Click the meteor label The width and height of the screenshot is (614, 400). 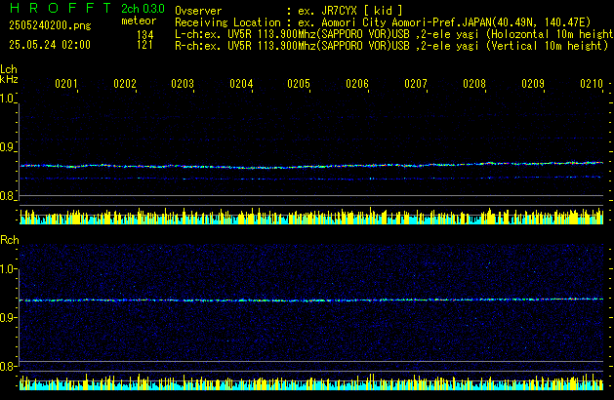click(139, 20)
